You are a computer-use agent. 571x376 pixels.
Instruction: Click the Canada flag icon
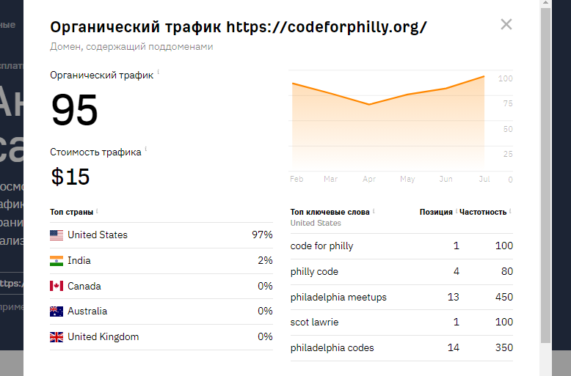[57, 287]
